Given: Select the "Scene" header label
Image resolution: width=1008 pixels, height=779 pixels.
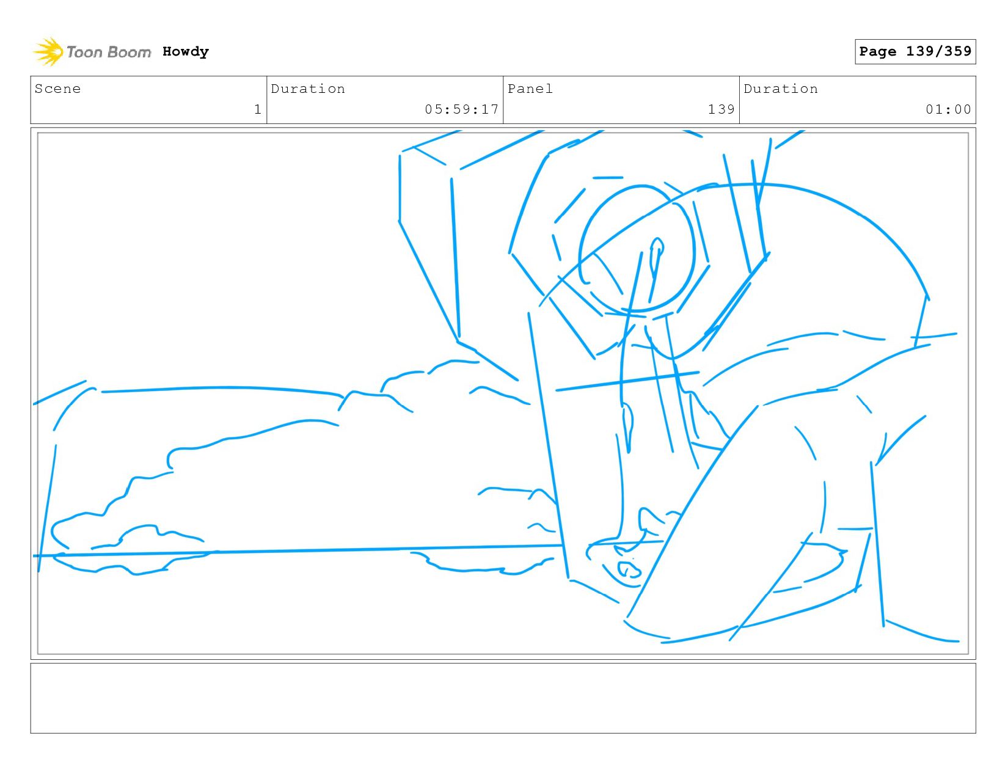Looking at the screenshot, I should pyautogui.click(x=57, y=89).
